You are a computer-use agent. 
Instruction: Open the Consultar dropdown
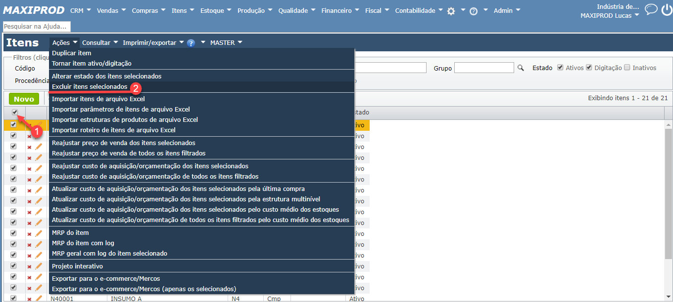(x=100, y=43)
